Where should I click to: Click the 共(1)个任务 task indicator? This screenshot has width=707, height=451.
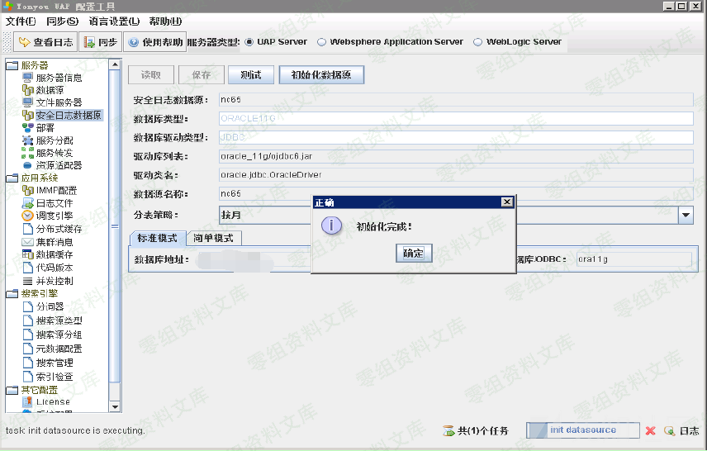[476, 431]
